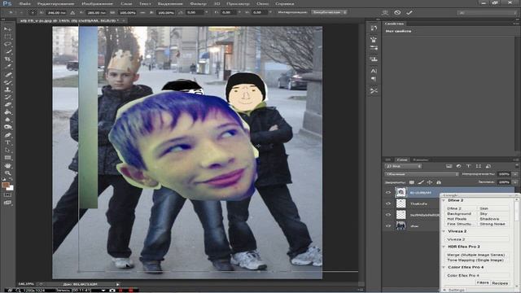Select the History Brush tool
The width and height of the screenshot is (521, 293).
7,97
